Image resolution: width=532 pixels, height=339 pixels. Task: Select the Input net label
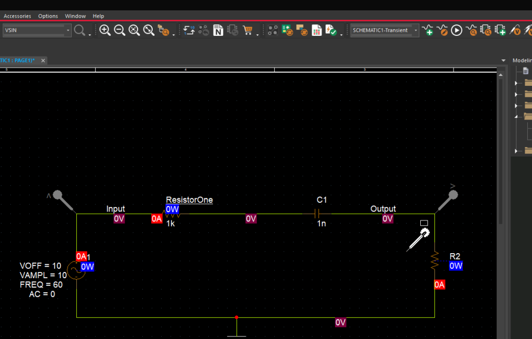pyautogui.click(x=115, y=208)
